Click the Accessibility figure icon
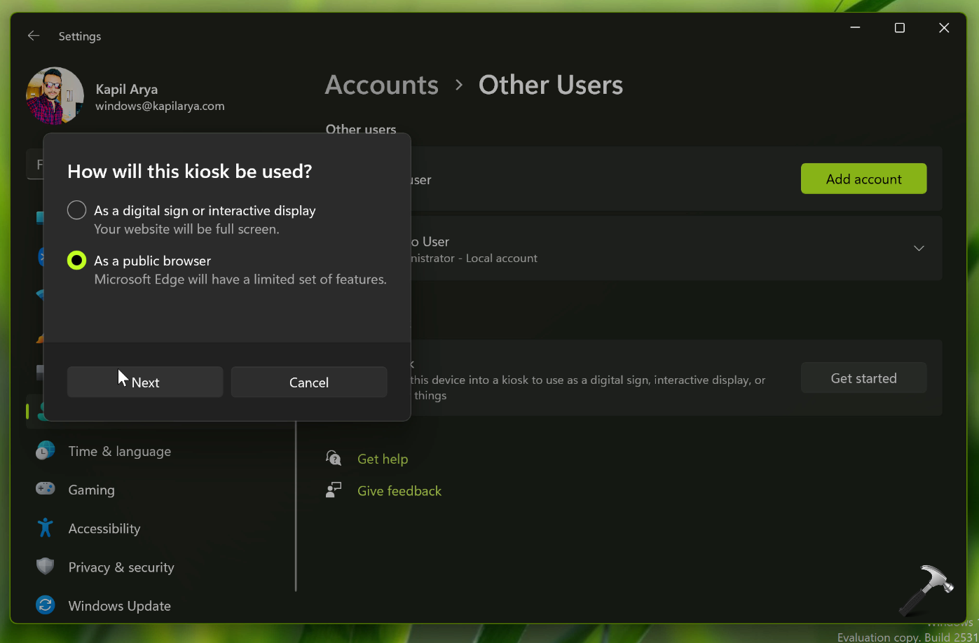The width and height of the screenshot is (979, 643). pos(46,528)
